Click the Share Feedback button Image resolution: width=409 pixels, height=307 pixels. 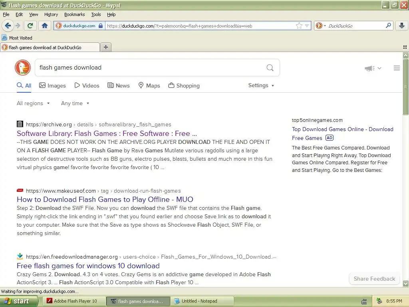point(374,279)
